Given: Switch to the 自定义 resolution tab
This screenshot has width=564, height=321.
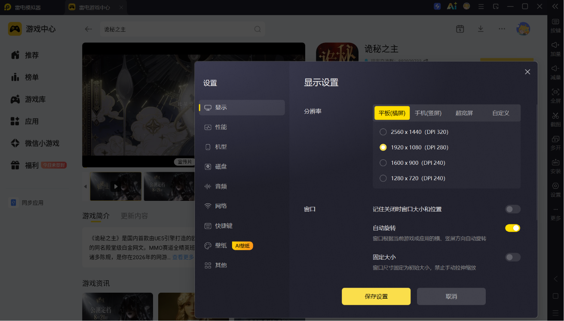Looking at the screenshot, I should click(501, 113).
